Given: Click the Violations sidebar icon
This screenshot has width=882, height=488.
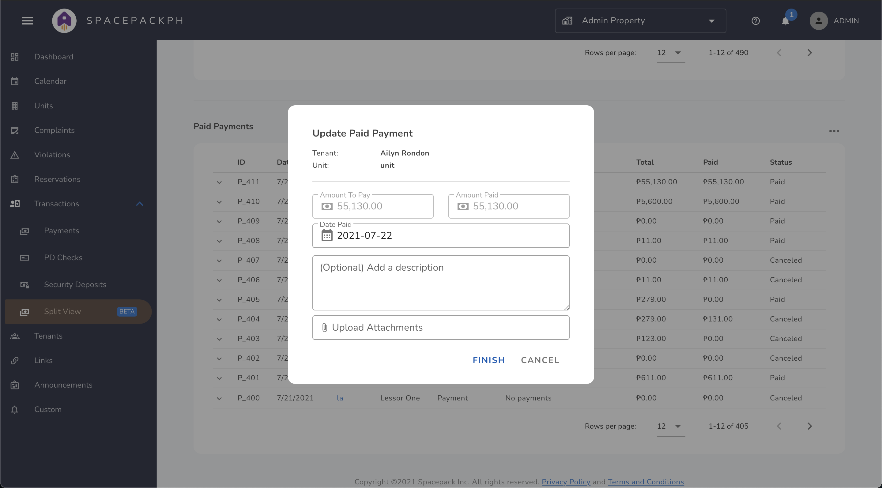Looking at the screenshot, I should [x=15, y=155].
